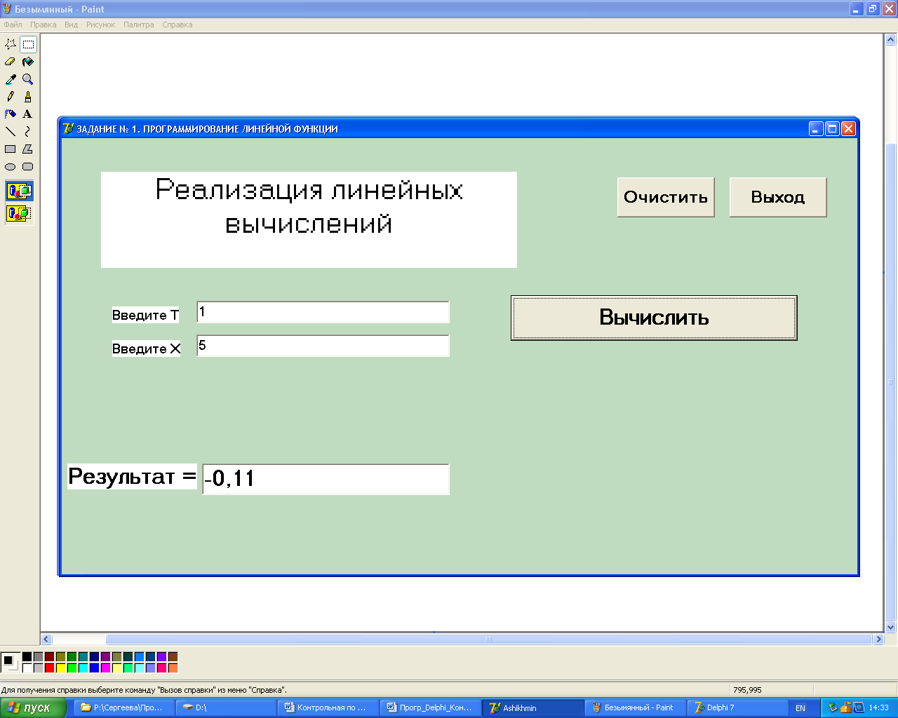Select the Rounded Rectangle tool
Viewport: 898px width, 718px height.
[28, 167]
